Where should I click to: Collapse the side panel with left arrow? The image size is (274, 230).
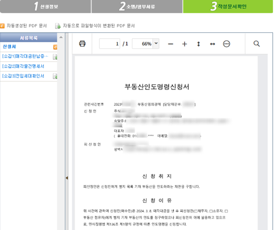tap(67, 178)
